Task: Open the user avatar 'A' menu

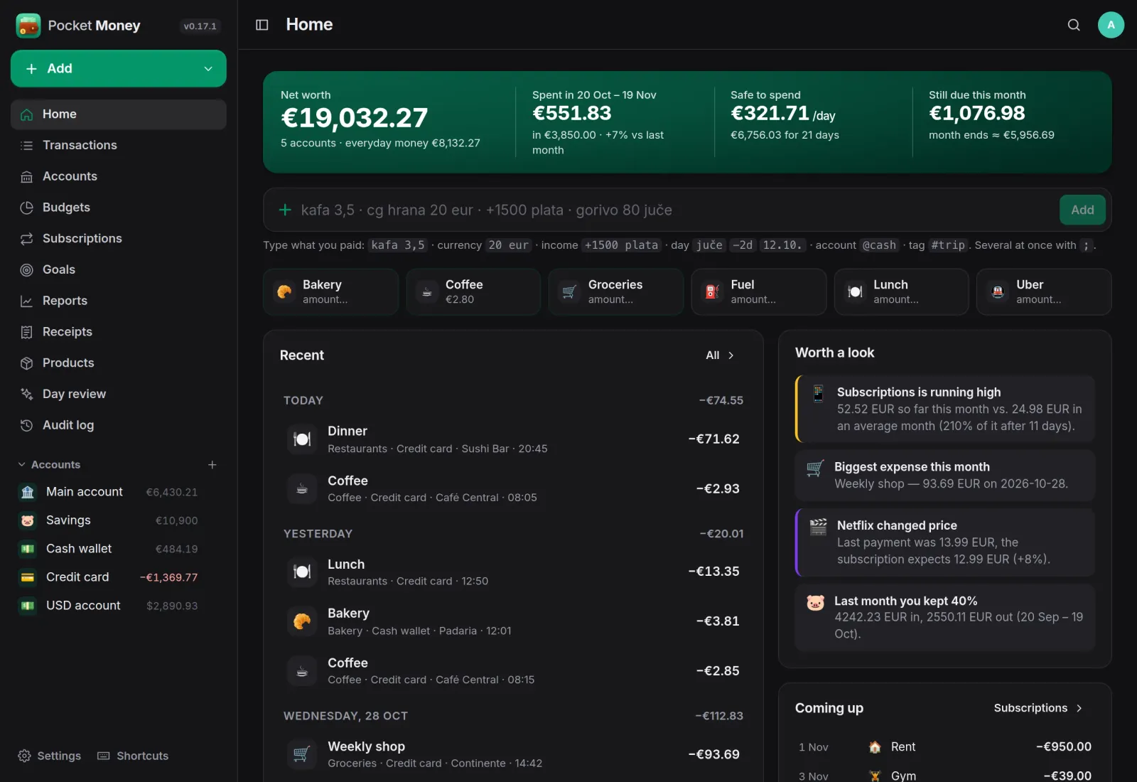Action: pos(1111,25)
